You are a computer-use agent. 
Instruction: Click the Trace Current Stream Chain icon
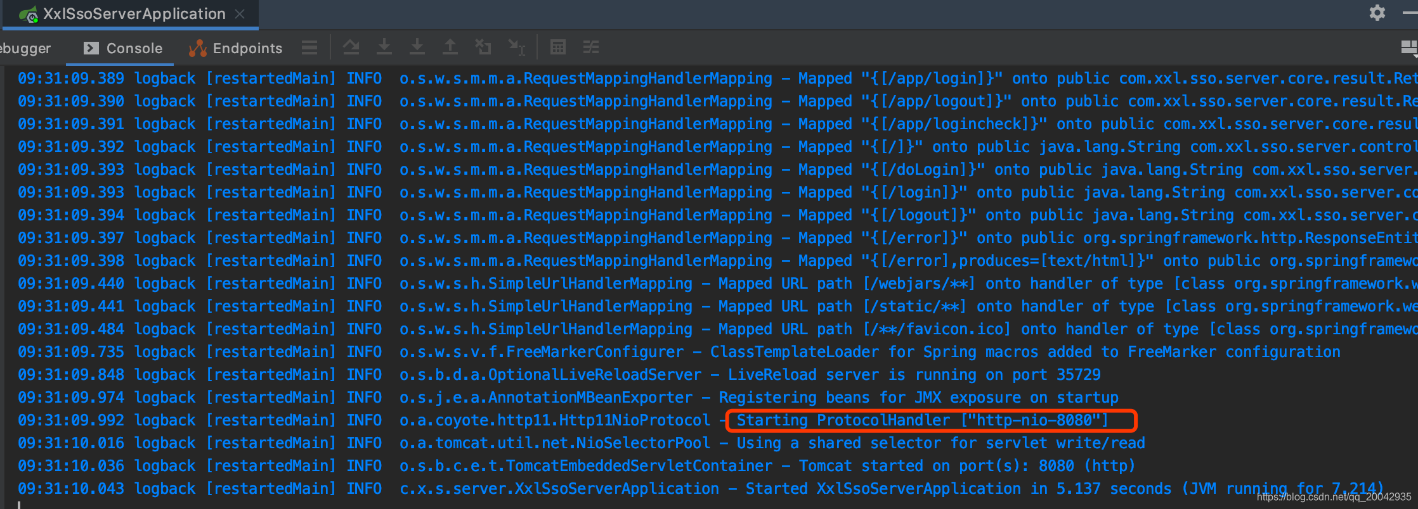(x=591, y=47)
